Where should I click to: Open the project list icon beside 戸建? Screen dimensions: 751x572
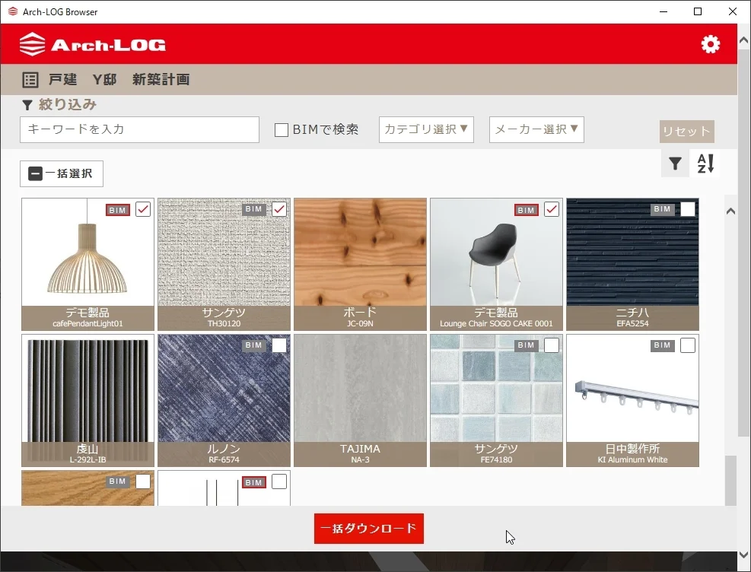tap(30, 79)
